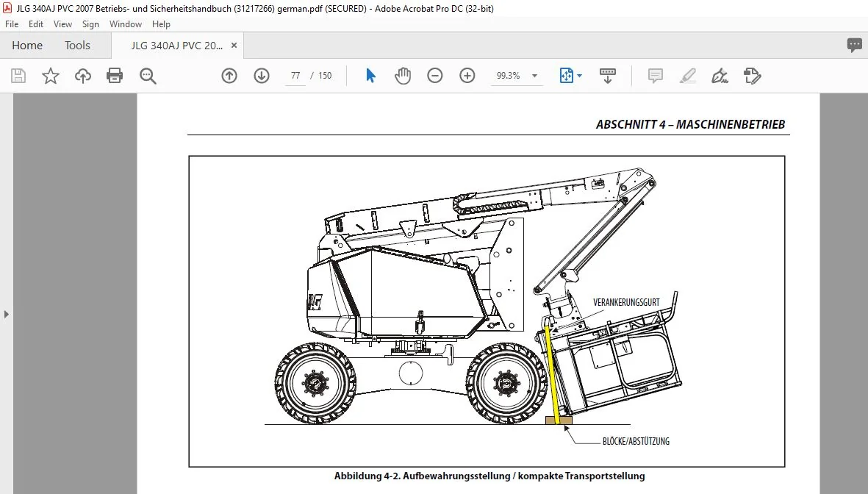Image resolution: width=868 pixels, height=494 pixels.
Task: Save the file with the floppy disk icon
Action: click(18, 76)
